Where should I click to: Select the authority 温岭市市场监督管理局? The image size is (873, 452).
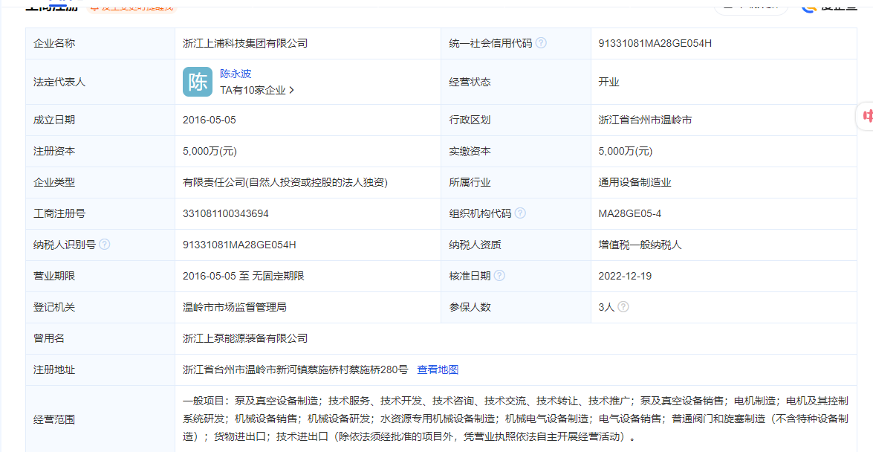(234, 307)
